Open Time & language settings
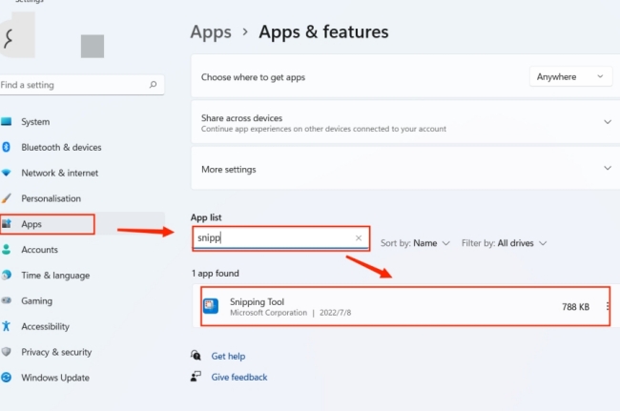Screen dimensions: 620x411 click(x=55, y=275)
